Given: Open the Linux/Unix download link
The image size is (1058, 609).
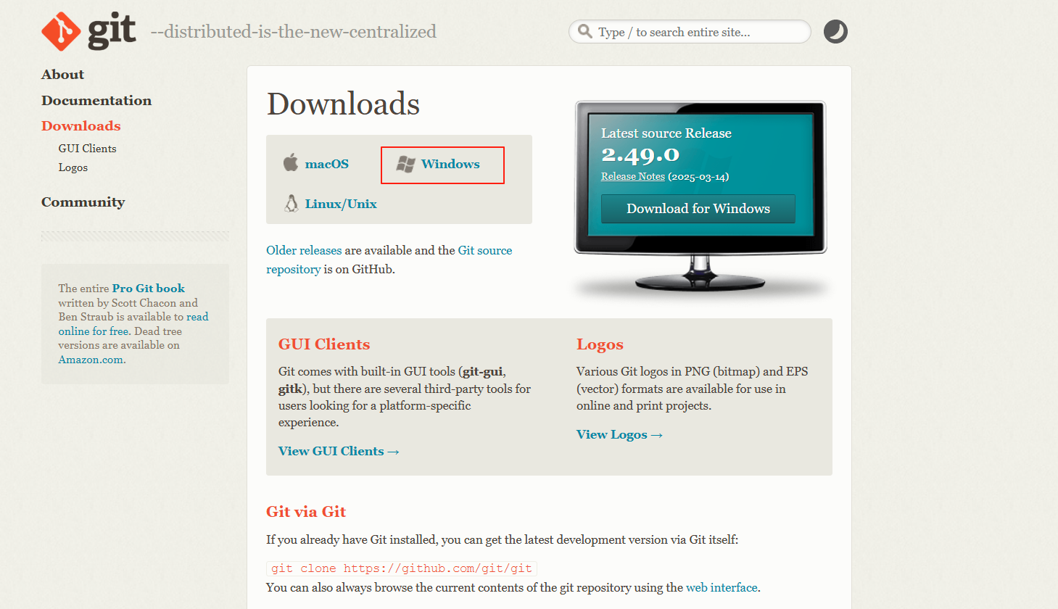Looking at the screenshot, I should (341, 204).
